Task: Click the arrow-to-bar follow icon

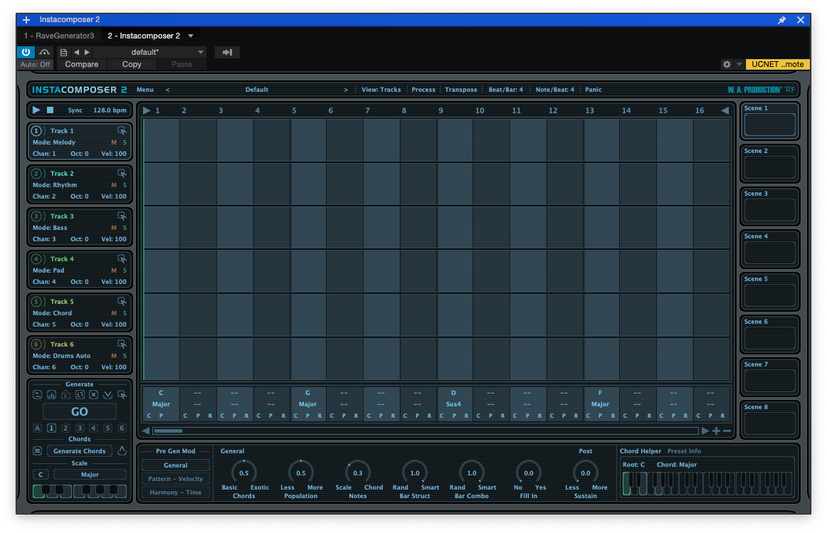Action: (x=227, y=52)
